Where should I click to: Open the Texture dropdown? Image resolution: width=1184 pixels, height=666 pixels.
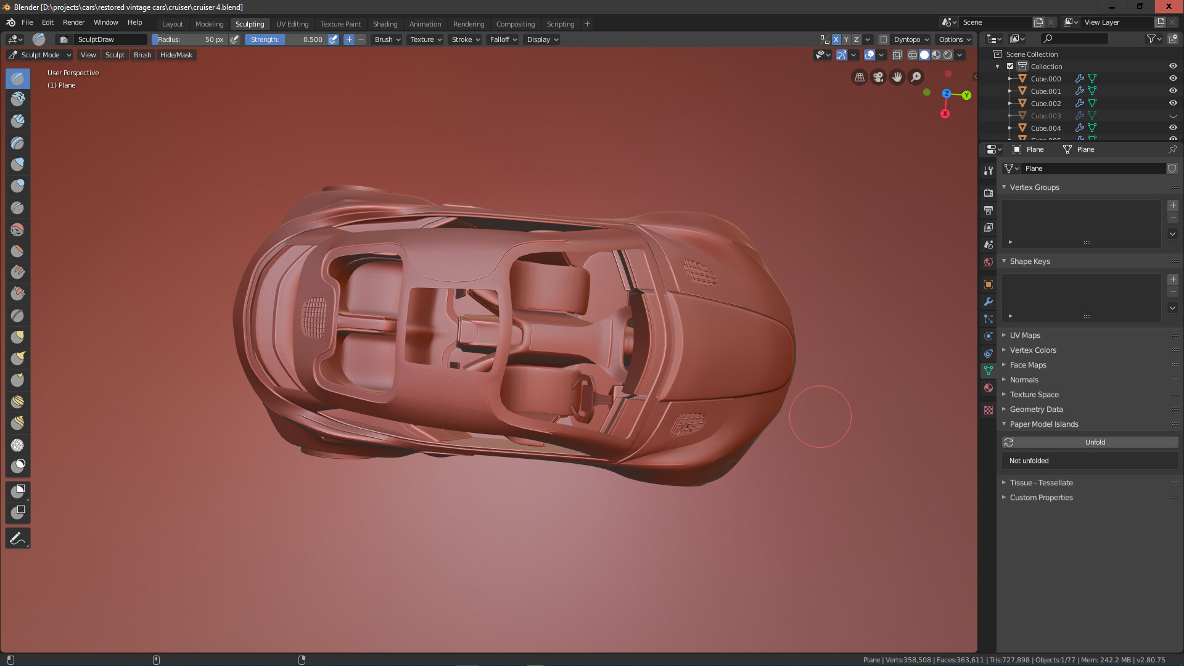426,39
